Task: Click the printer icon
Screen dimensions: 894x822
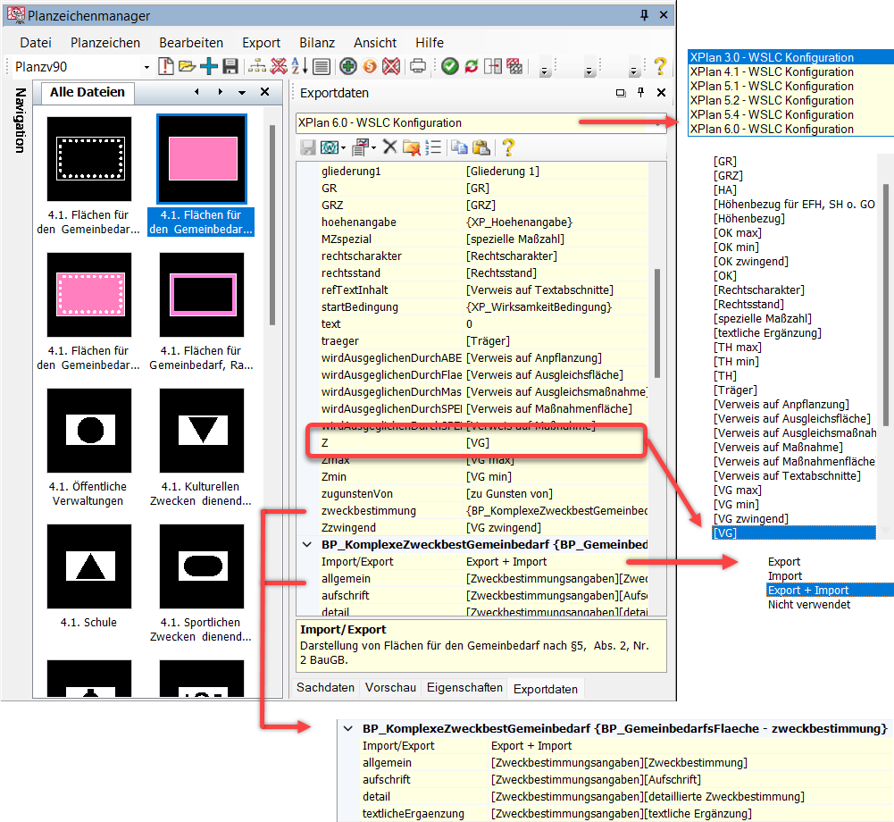Action: point(417,66)
